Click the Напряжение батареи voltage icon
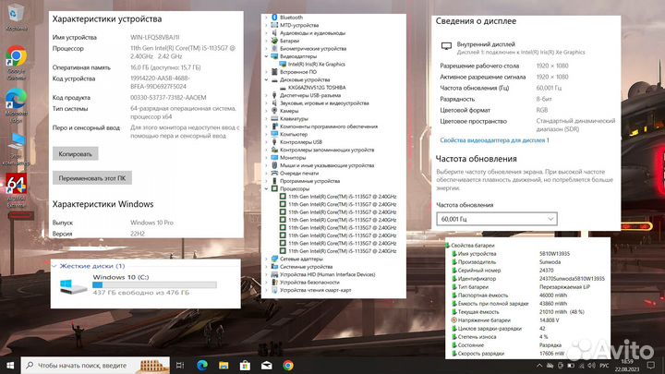This screenshot has height=374, width=665. 453,320
